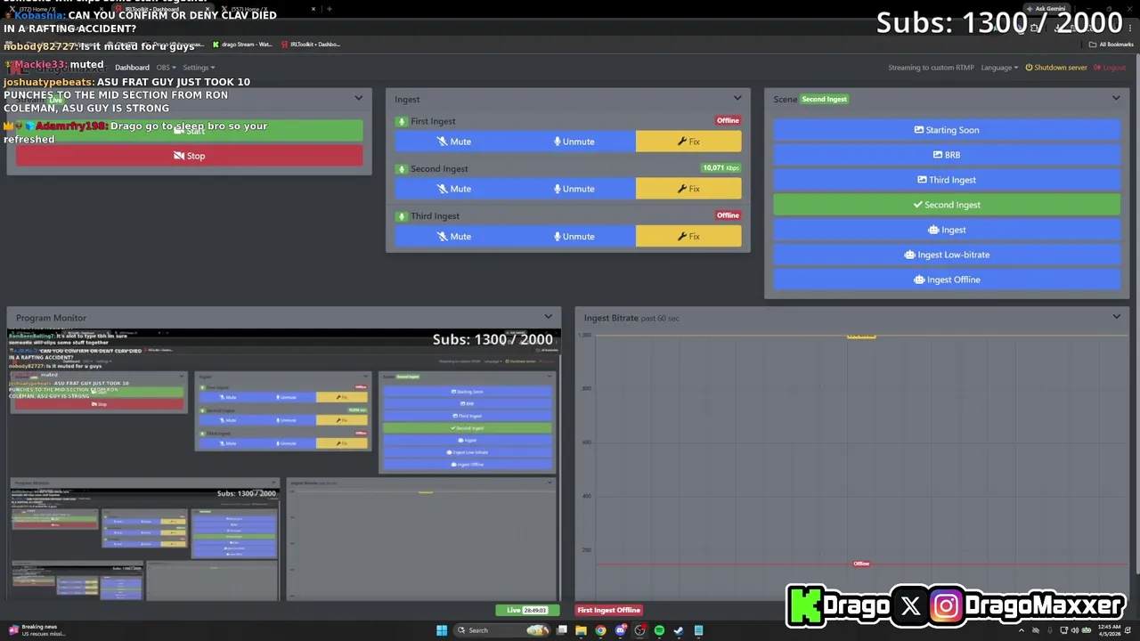
Task: Click the Logout link
Action: (x=1110, y=68)
